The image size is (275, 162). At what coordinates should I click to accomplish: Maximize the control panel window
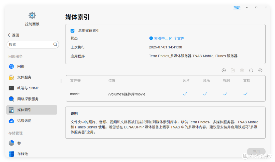(256, 8)
